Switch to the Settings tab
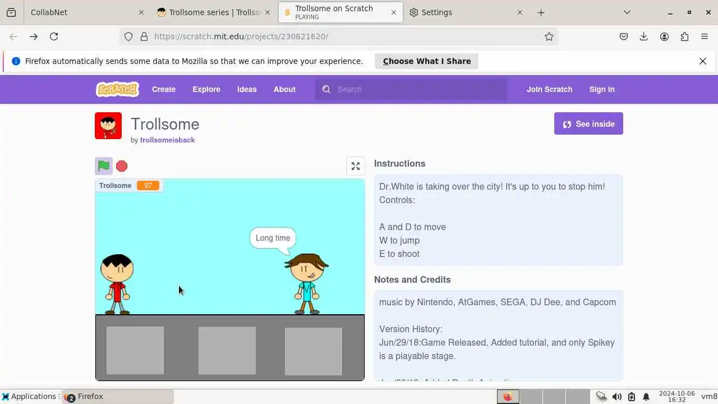 click(x=466, y=12)
